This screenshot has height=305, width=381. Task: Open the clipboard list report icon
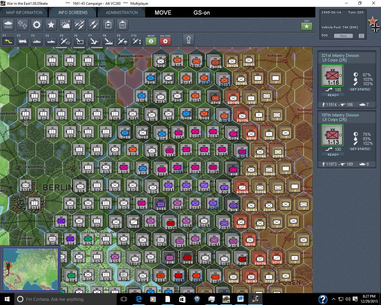122,25
